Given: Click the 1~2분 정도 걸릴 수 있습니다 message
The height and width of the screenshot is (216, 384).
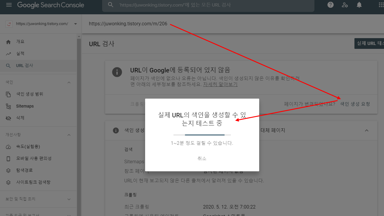Looking at the screenshot, I should tap(202, 143).
